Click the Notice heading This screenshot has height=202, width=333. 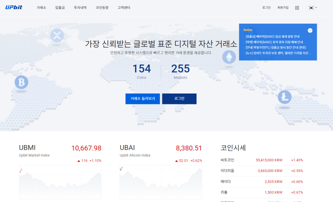248,30
